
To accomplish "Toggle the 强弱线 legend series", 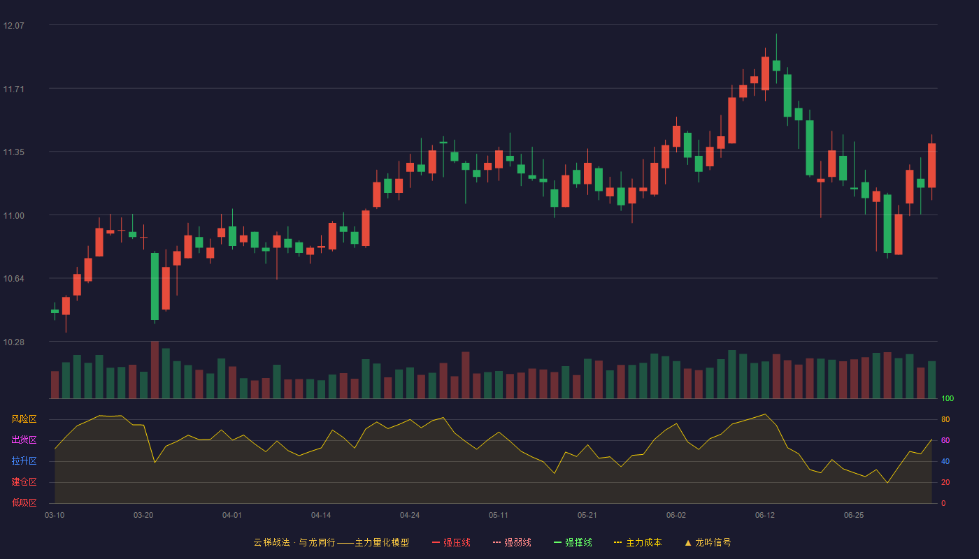I will 512,542.
